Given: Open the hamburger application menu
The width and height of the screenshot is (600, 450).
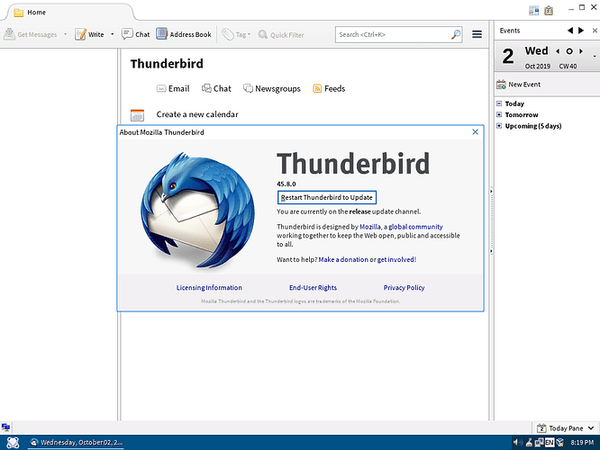Looking at the screenshot, I should 477,34.
